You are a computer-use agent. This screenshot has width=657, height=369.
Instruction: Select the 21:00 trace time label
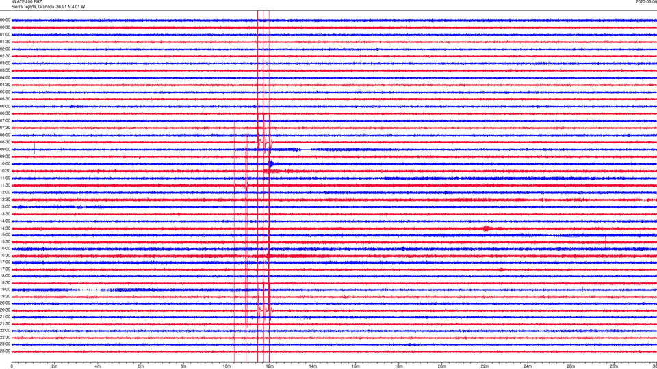point(5,316)
